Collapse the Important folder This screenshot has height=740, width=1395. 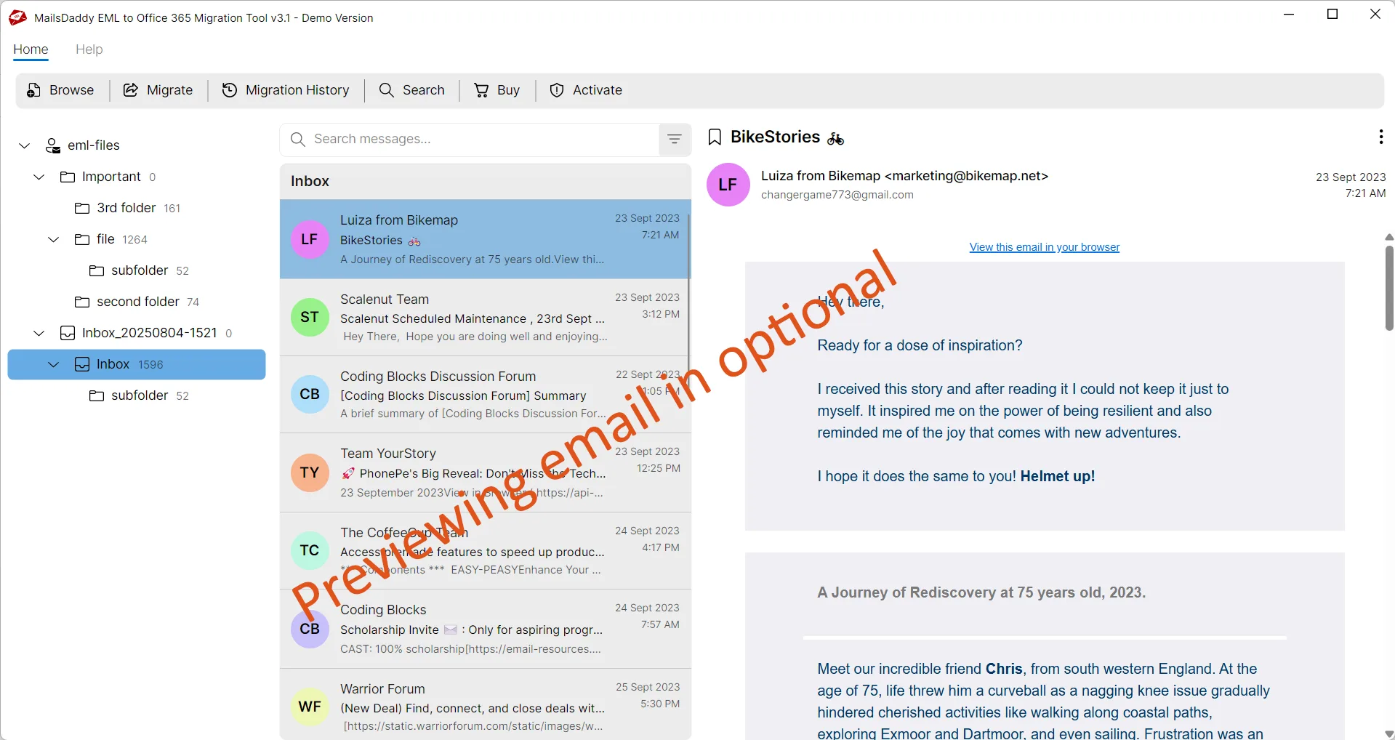tap(38, 177)
